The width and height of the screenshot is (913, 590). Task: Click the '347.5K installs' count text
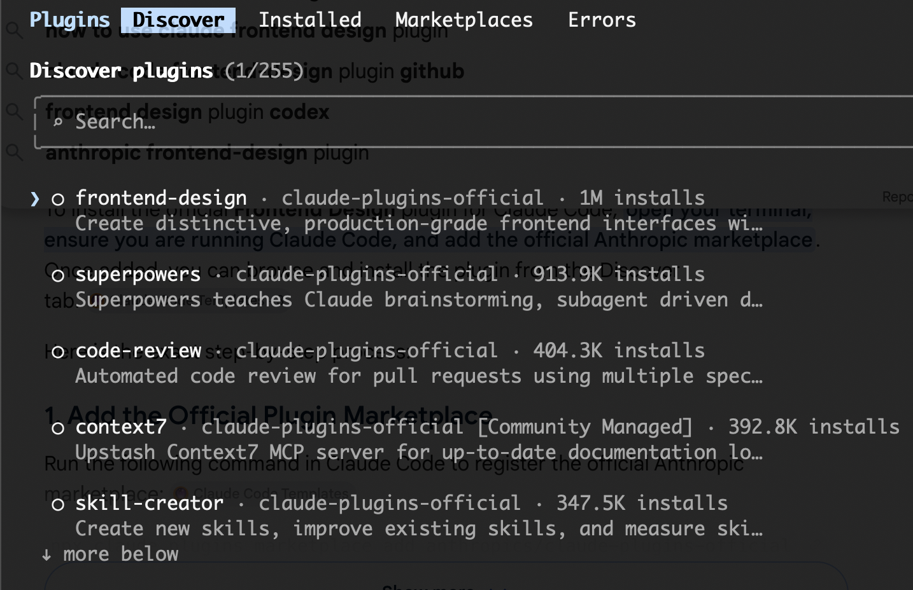642,503
